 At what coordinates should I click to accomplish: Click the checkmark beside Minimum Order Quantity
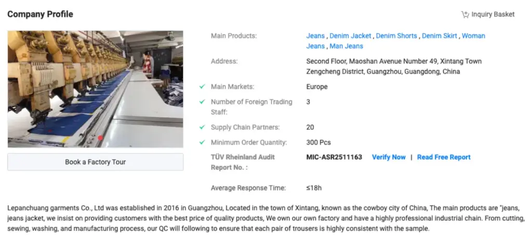click(x=202, y=142)
